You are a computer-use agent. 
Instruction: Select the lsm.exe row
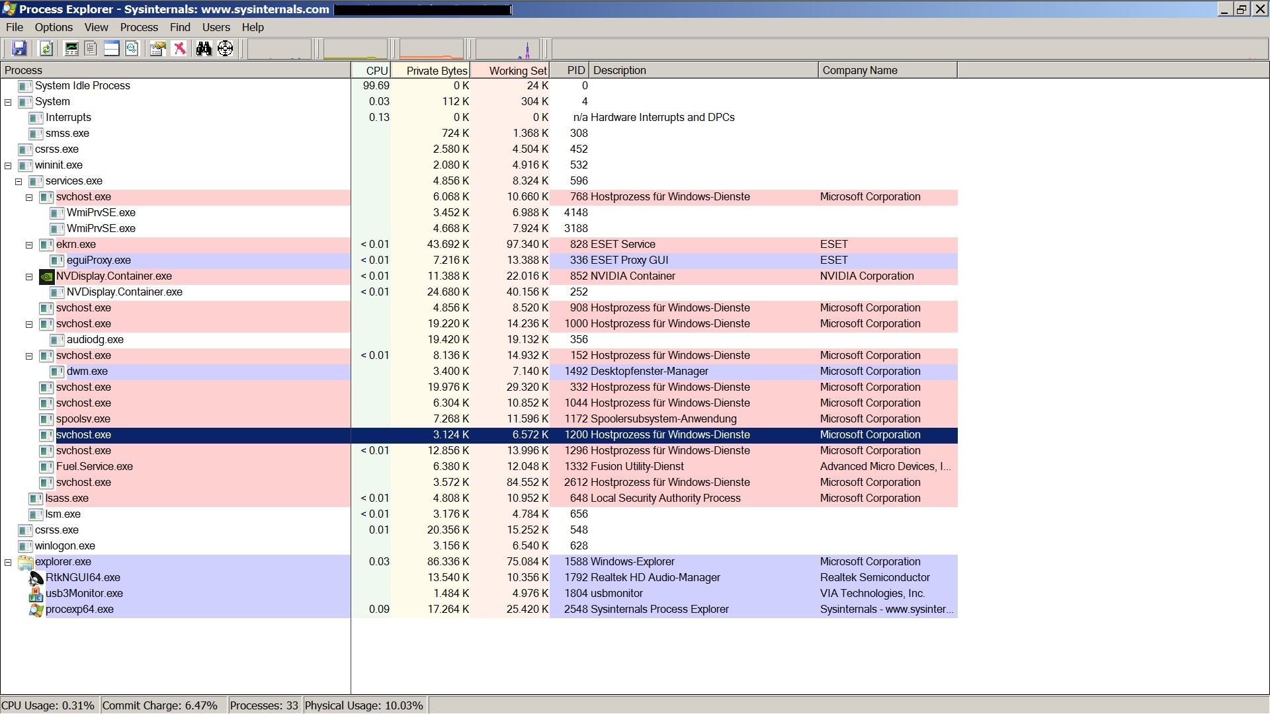(479, 514)
